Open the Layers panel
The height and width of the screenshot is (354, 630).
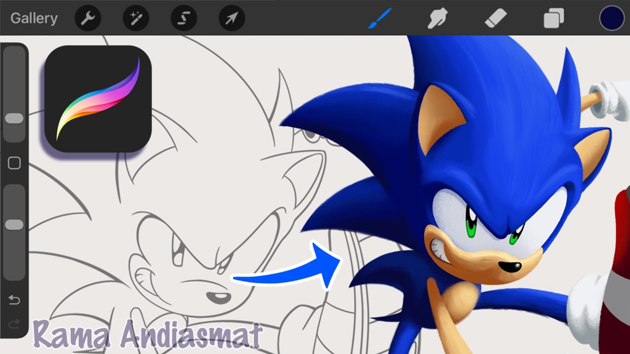pos(554,19)
